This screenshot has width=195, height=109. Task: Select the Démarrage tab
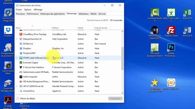[x=72, y=14]
